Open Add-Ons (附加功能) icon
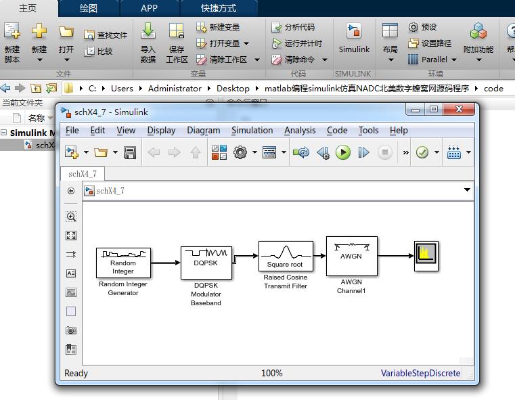Screen dimensions: 515x400 [x=478, y=31]
